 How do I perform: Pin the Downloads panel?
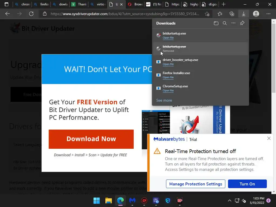(242, 23)
